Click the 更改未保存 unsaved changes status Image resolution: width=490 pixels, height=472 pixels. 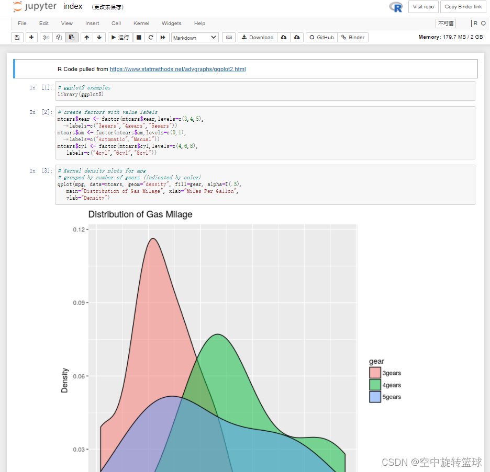108,7
